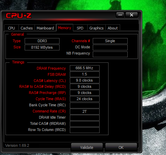166x155 pixels.
Task: Click the CPU-Z logo
Action: click(18, 15)
